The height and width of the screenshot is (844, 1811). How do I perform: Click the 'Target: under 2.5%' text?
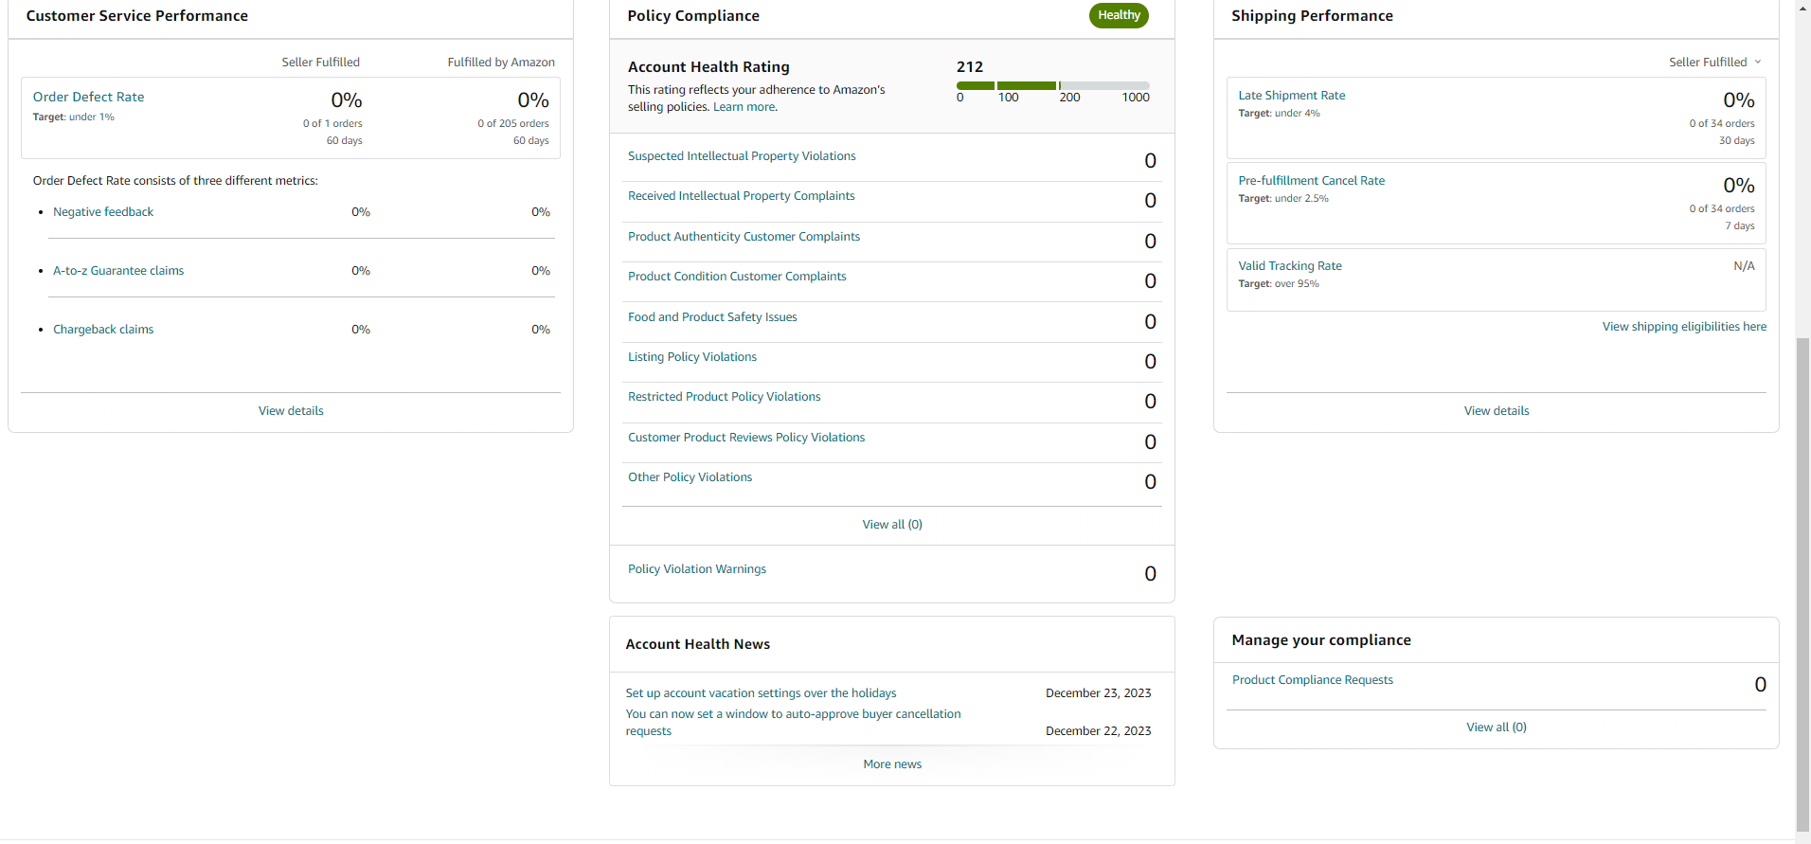click(x=1283, y=199)
